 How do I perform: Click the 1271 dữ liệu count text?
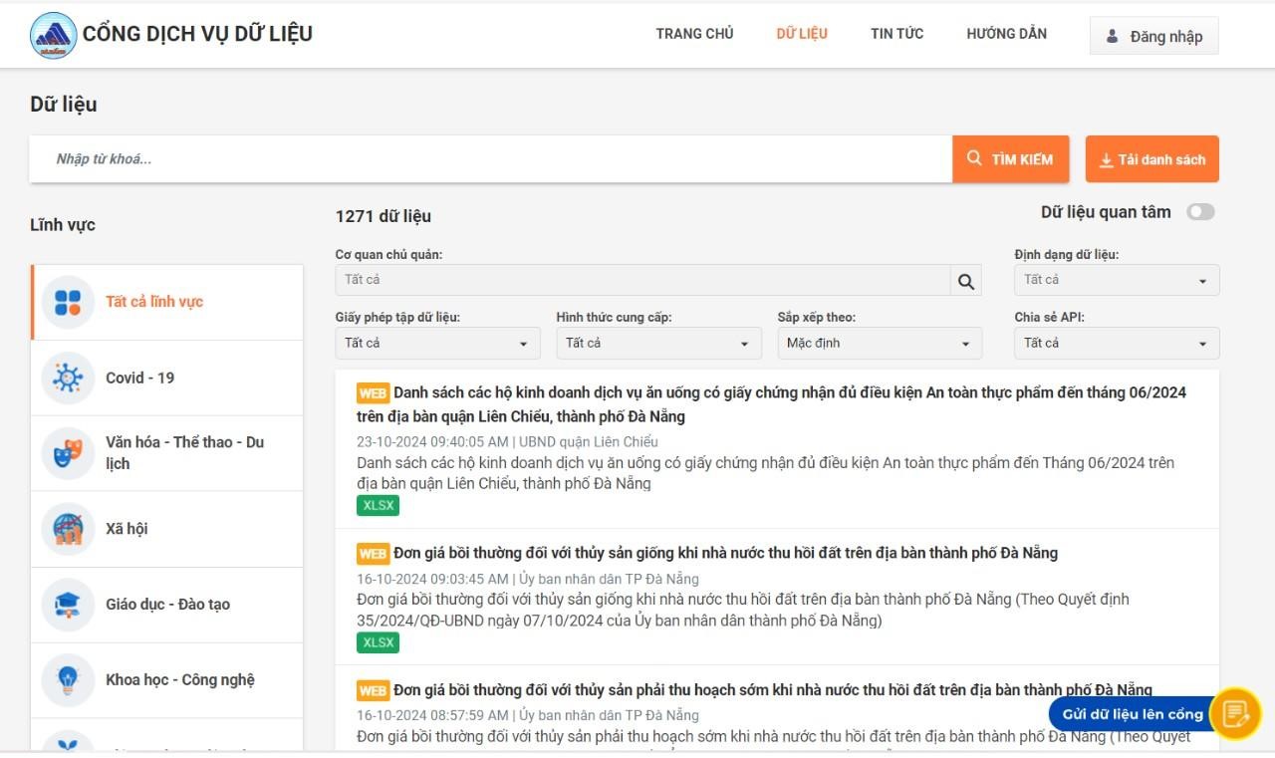coord(383,216)
